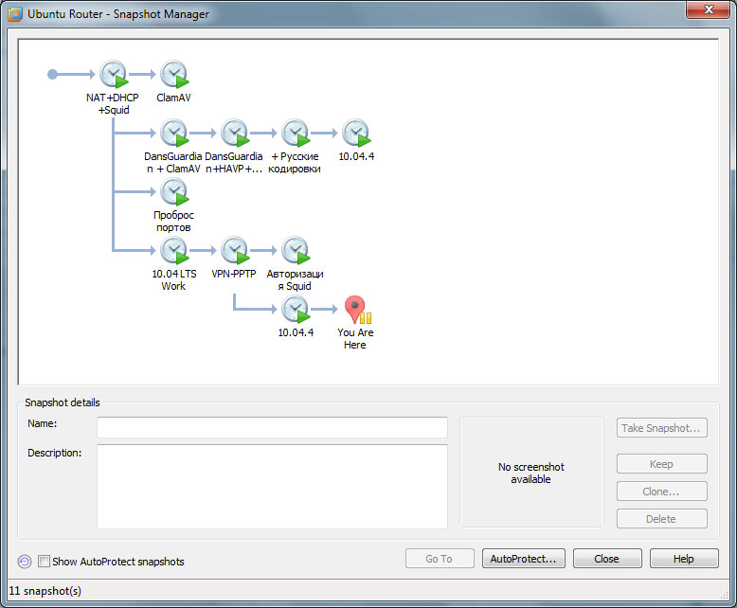Close the Snapshot Manager window
Image resolution: width=737 pixels, height=608 pixels.
pyautogui.click(x=709, y=9)
